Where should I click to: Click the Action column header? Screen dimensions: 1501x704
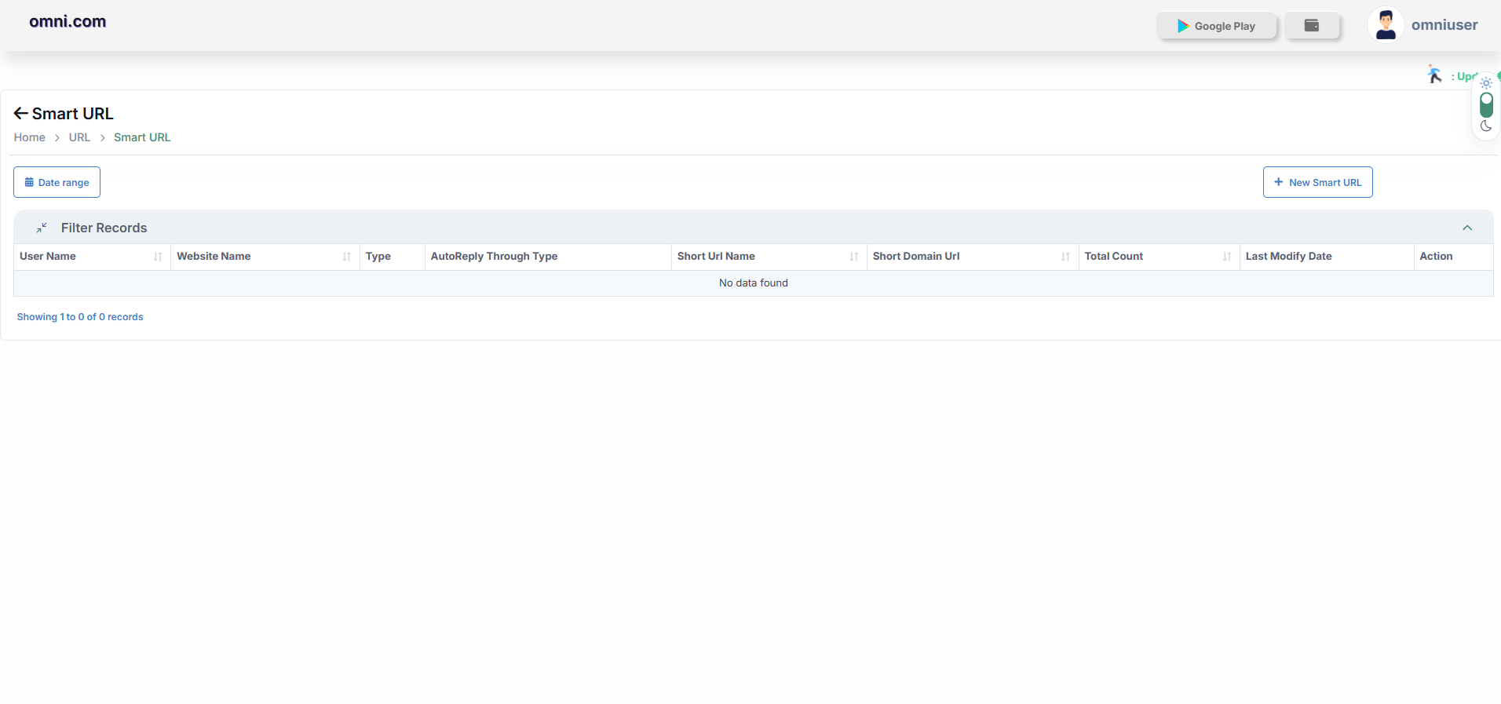1453,257
